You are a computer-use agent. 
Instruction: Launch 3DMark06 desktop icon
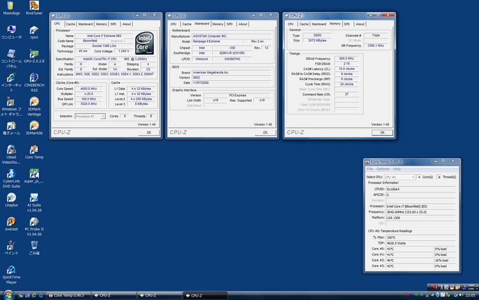34,128
